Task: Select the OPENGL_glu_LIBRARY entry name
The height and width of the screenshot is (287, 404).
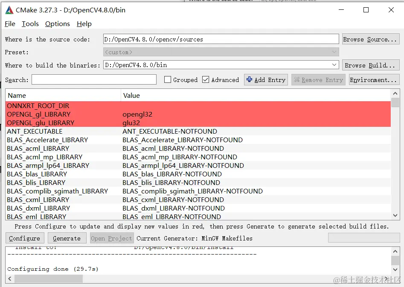Action: [x=41, y=123]
